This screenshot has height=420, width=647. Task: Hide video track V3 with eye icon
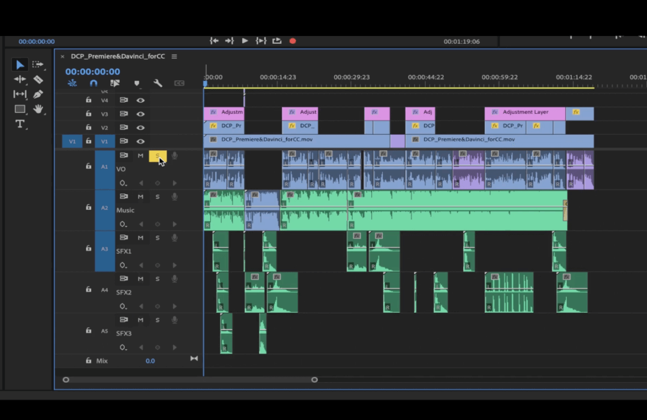click(140, 114)
